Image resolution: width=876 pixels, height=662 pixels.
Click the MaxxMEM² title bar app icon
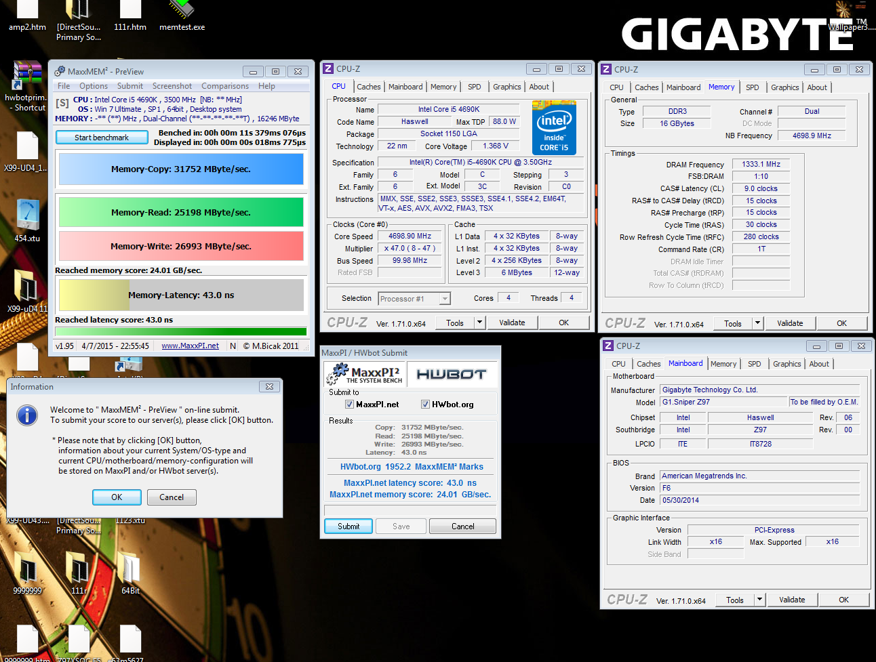click(60, 71)
